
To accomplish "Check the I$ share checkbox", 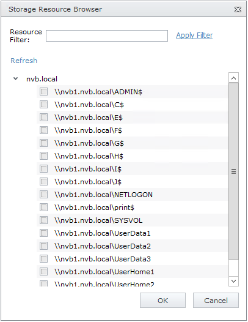I will coord(43,169).
